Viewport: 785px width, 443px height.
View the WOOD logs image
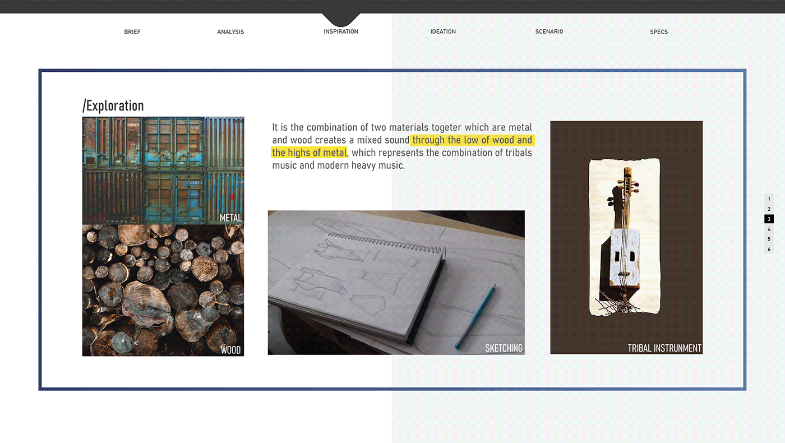coord(163,290)
